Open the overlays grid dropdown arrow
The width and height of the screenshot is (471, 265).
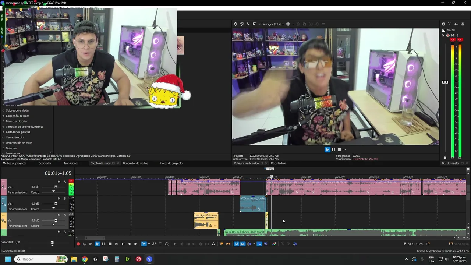click(293, 24)
